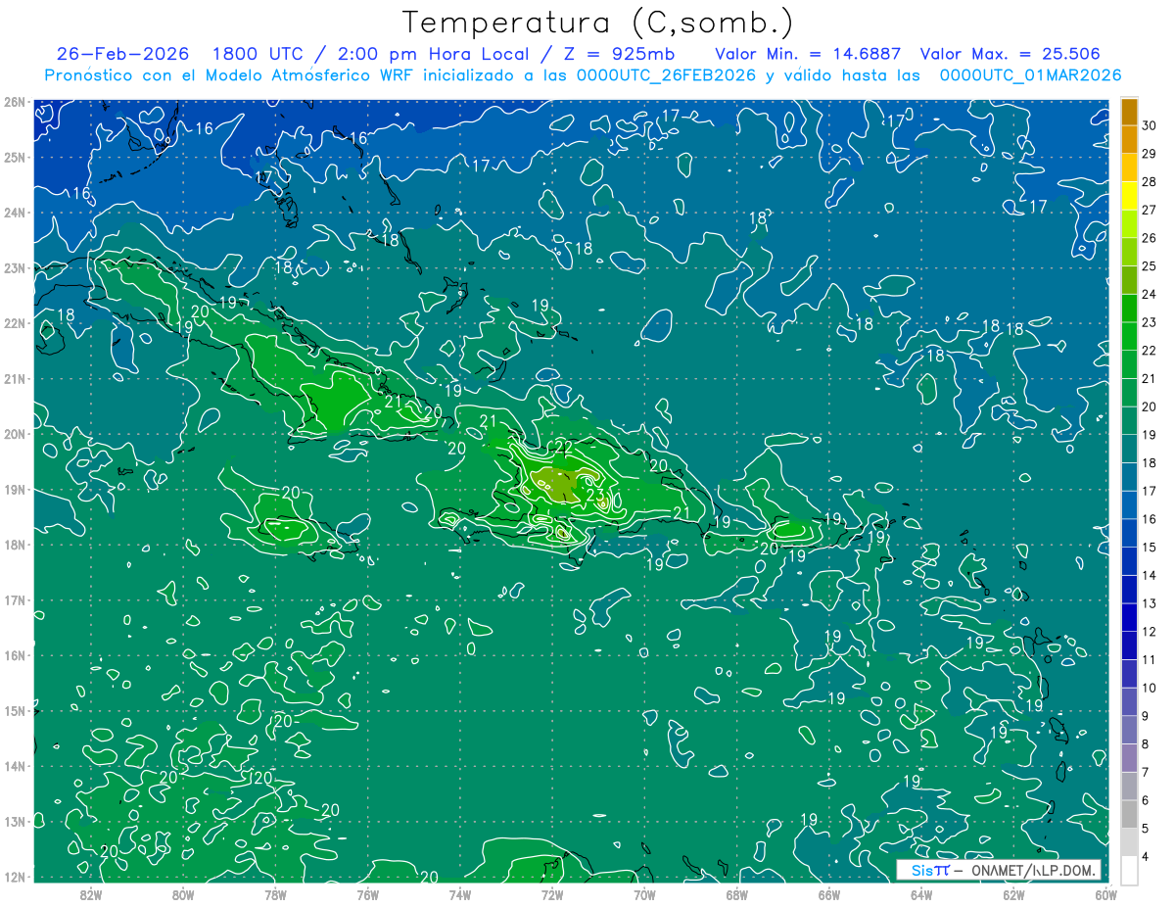Click the 17N latitude axis label
1175x908 pixels.
14,599
